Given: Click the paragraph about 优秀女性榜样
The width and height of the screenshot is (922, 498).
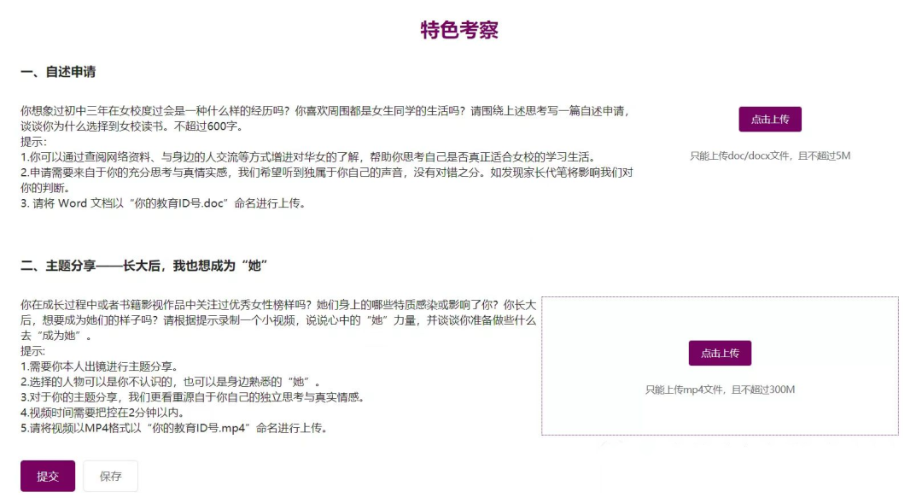Looking at the screenshot, I should click(278, 320).
